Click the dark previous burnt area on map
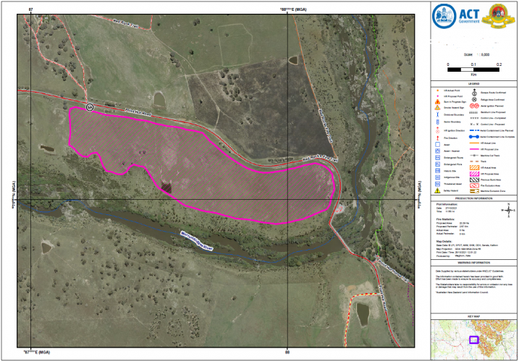 (x=261, y=109)
